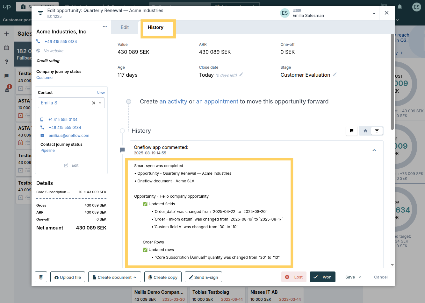Click the Edit contact link with pencil
Image resolution: width=425 pixels, height=303 pixels.
[x=71, y=166]
